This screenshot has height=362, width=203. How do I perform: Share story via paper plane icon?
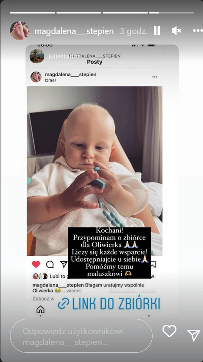click(193, 335)
